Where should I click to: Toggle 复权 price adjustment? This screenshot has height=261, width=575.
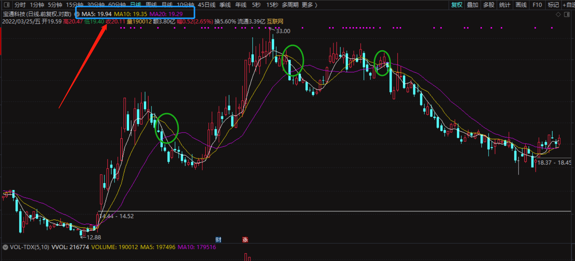coord(457,5)
